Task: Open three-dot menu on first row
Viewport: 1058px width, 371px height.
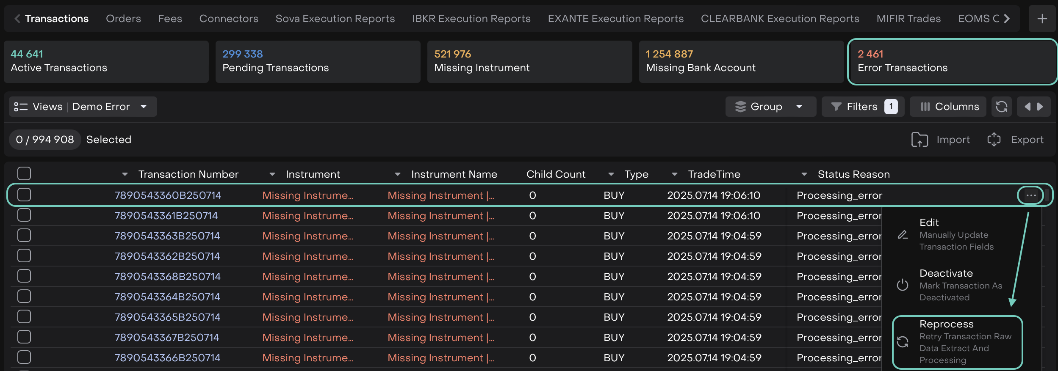Action: (x=1031, y=195)
